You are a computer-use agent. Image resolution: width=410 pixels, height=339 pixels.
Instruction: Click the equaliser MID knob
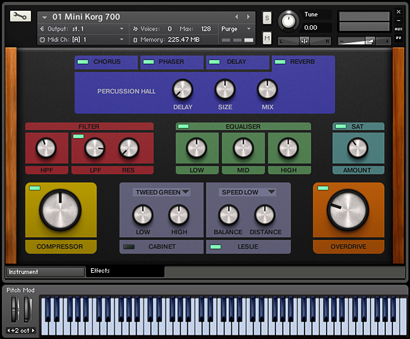point(243,148)
